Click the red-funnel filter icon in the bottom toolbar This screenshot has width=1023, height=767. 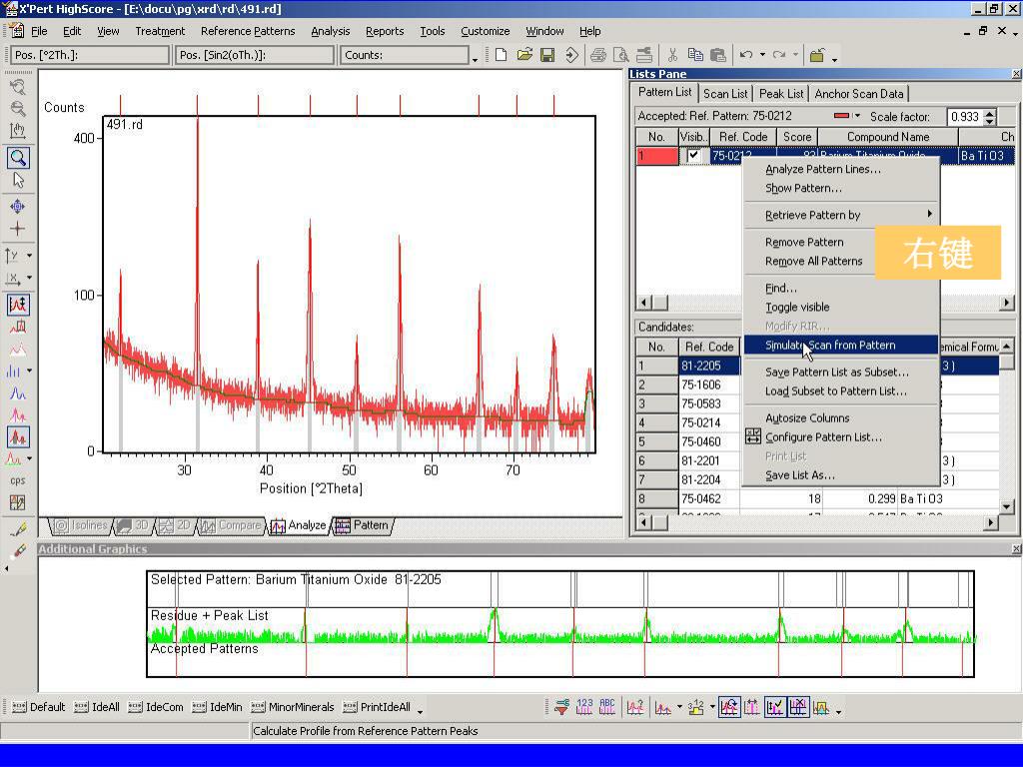point(561,707)
